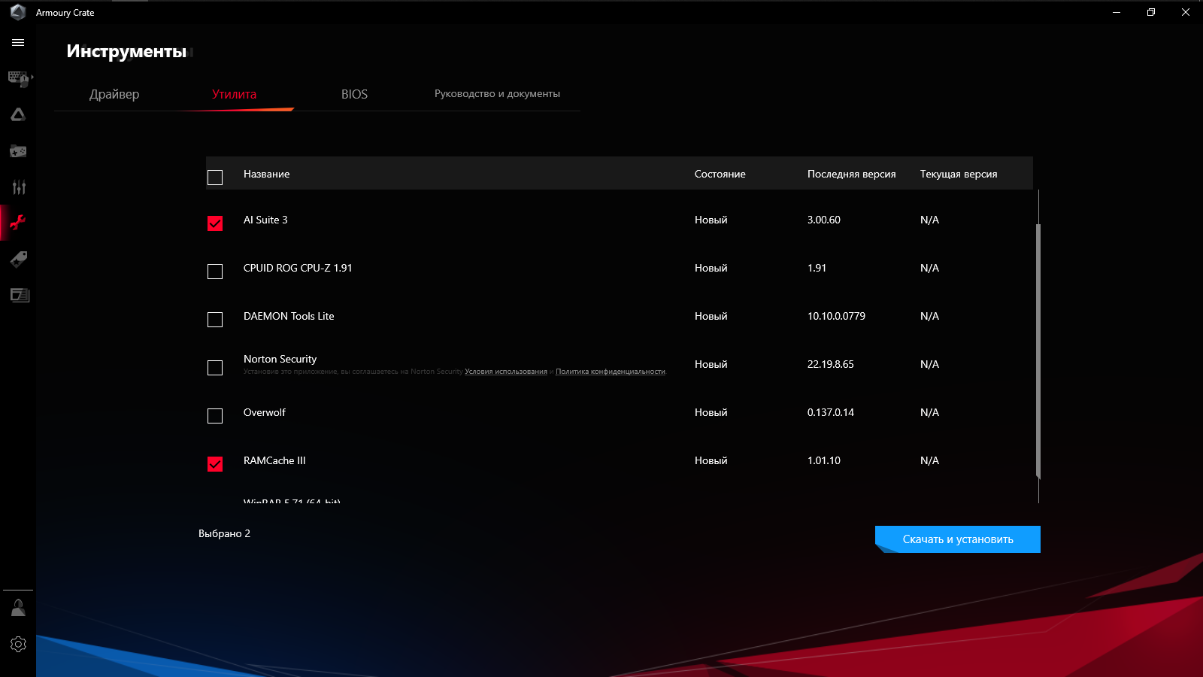This screenshot has width=1203, height=677.
Task: Check the DAEMON Tools Lite checkbox
Action: (215, 320)
